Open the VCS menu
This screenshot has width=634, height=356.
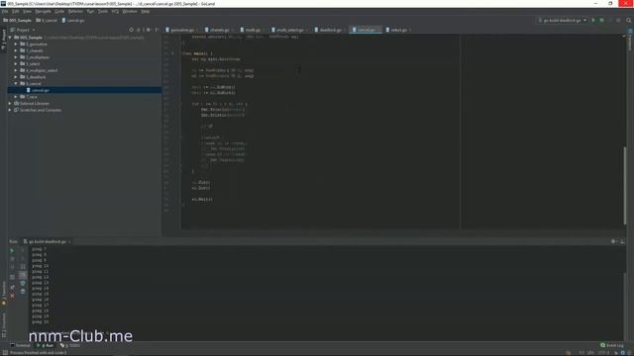(115, 11)
